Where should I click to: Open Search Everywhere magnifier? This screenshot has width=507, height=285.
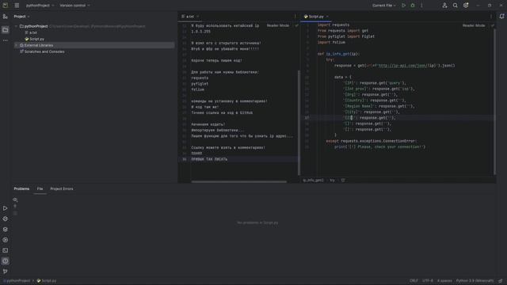[x=455, y=6]
